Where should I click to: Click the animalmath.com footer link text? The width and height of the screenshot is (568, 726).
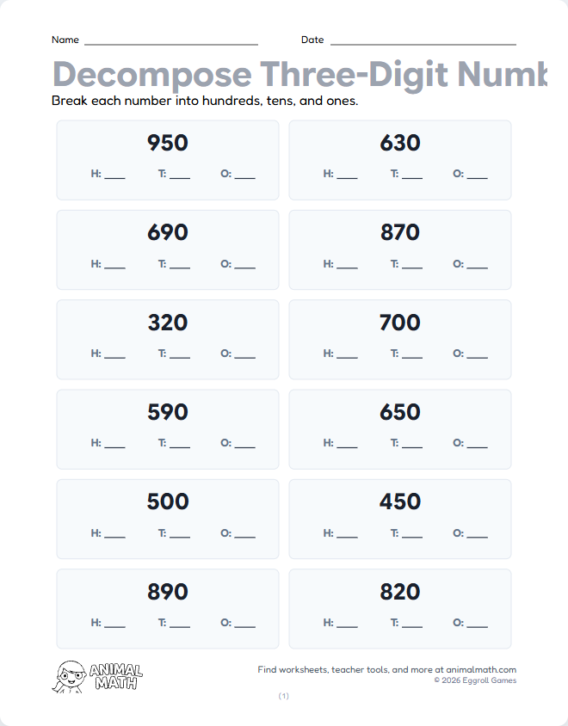tap(480, 669)
